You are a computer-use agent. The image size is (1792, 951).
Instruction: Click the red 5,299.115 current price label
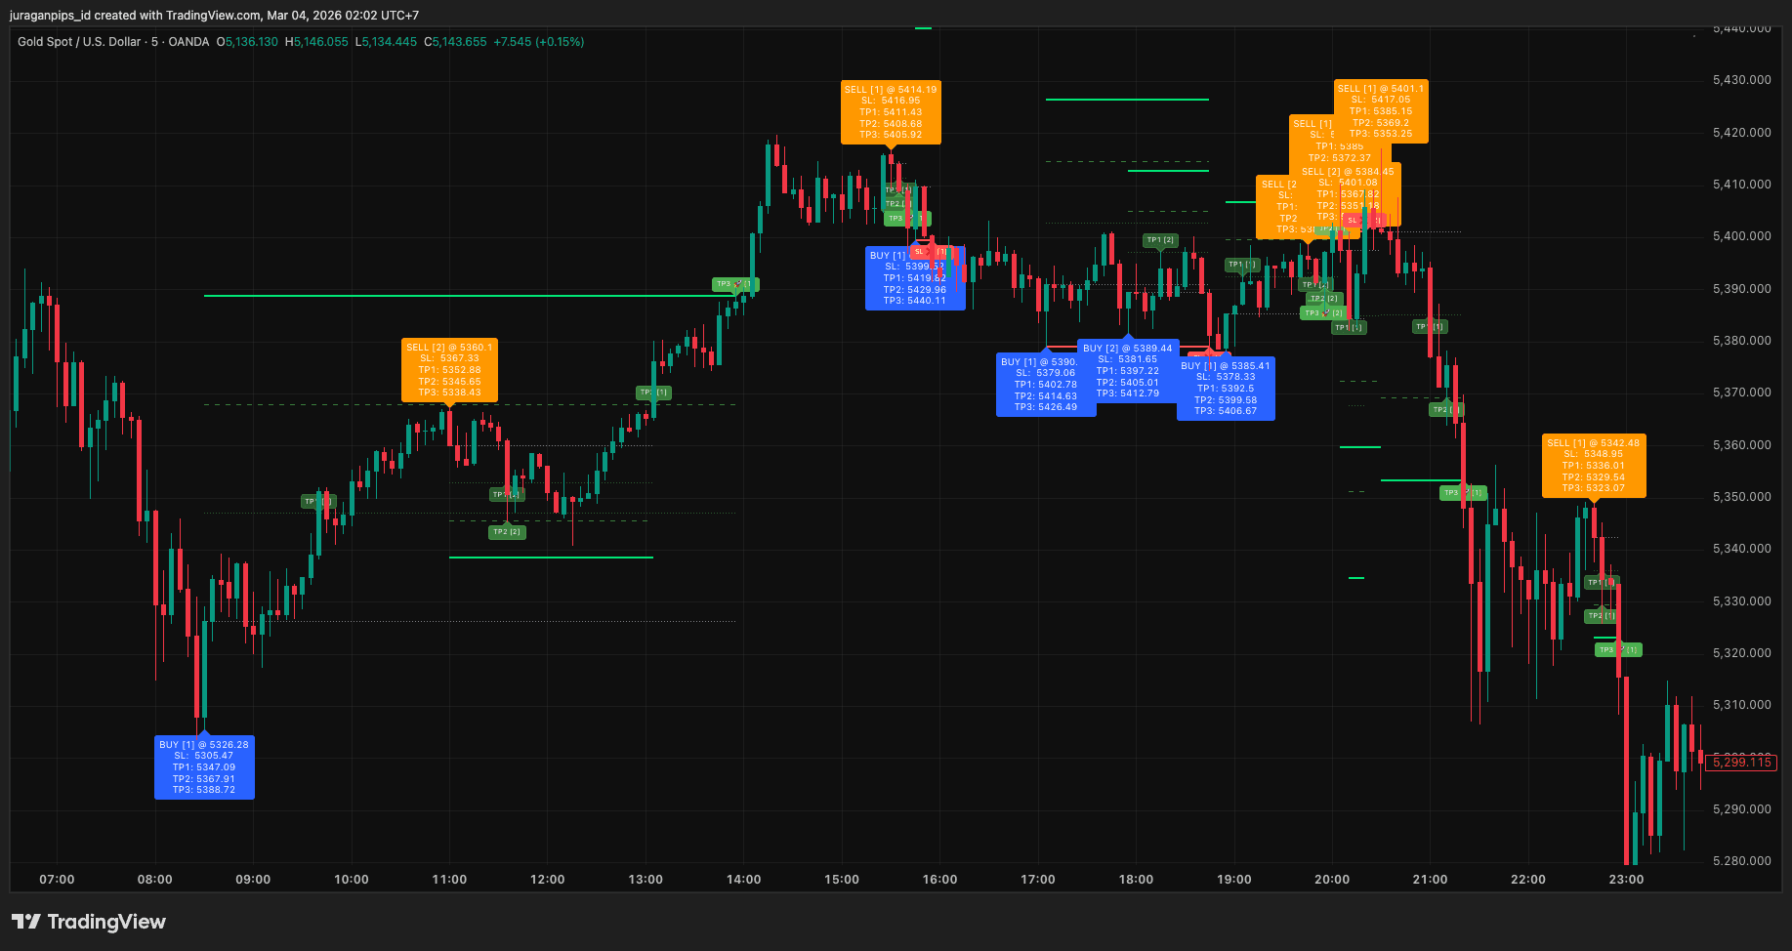[x=1740, y=763]
